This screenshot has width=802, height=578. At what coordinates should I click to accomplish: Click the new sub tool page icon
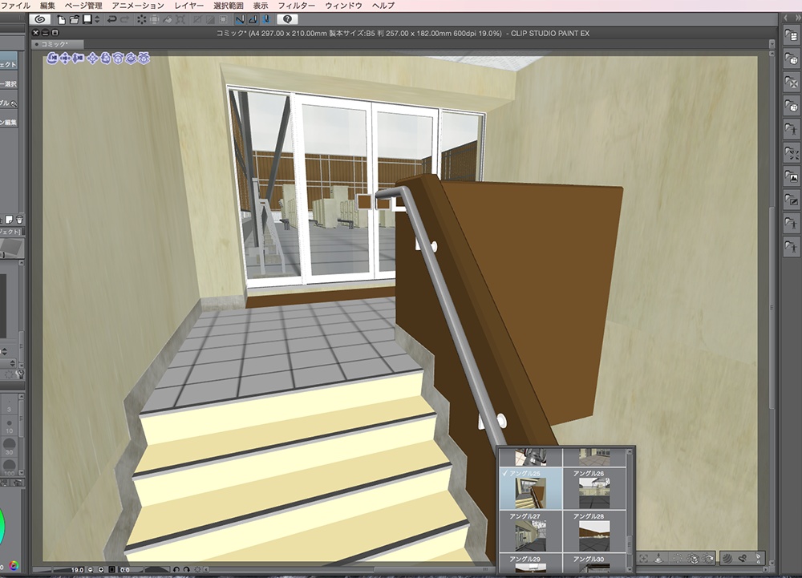pos(9,220)
